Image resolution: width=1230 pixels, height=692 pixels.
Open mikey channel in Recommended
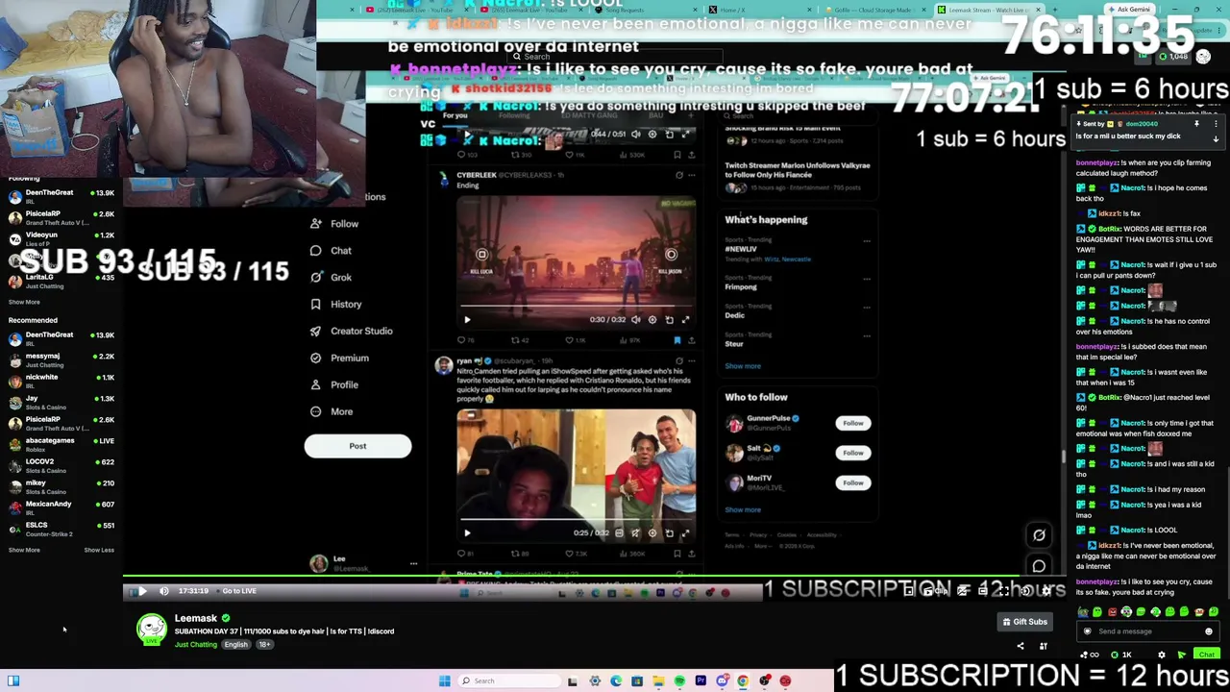(60, 487)
